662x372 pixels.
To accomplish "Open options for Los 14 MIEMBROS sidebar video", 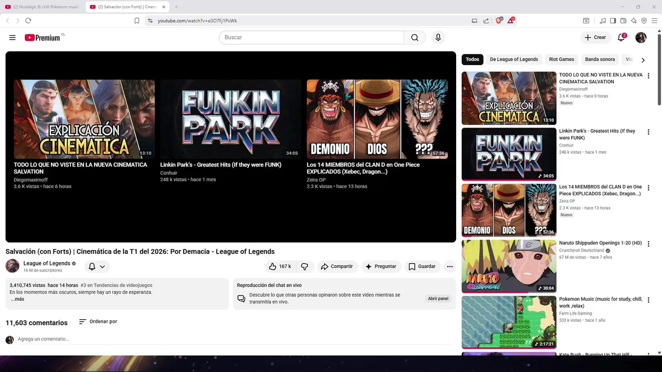I will click(649, 188).
